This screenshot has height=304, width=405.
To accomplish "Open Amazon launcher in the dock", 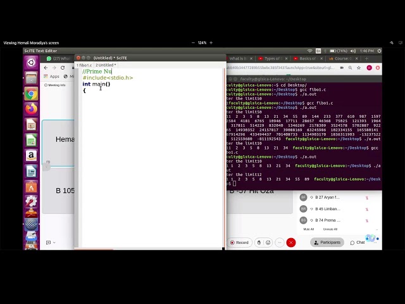I will (x=31, y=155).
